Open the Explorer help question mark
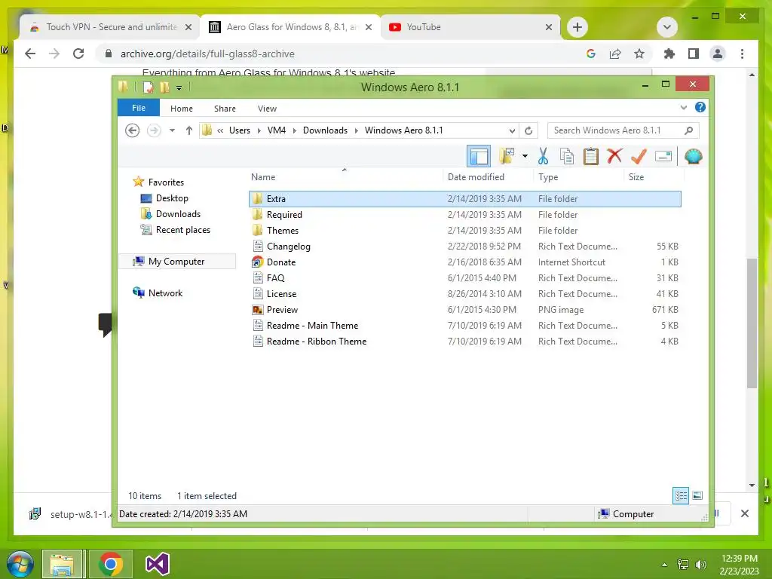This screenshot has height=579, width=772. coord(700,107)
